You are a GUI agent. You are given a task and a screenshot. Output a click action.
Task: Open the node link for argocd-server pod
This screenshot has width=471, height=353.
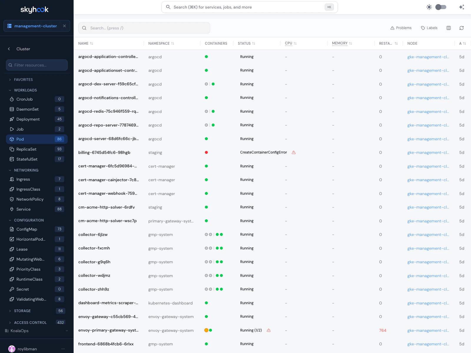click(x=428, y=139)
